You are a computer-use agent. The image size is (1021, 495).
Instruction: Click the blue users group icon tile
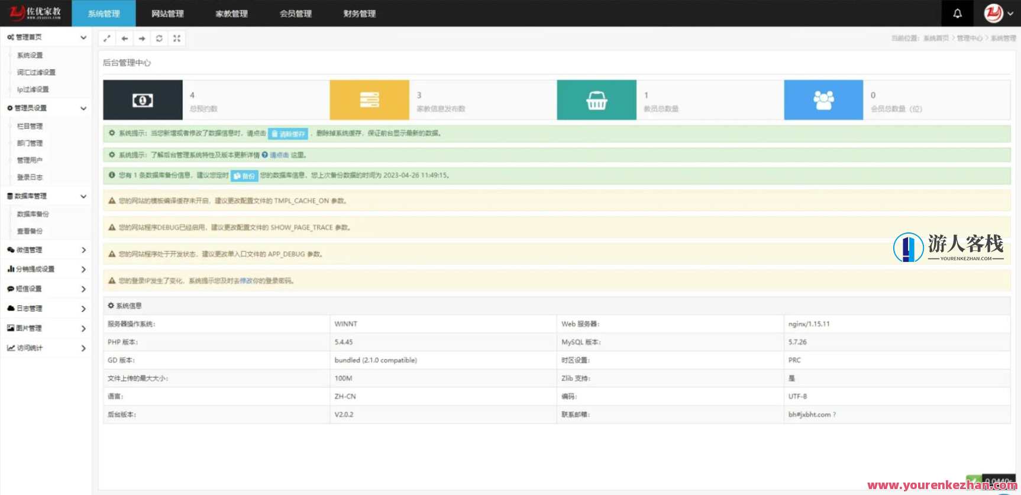pyautogui.click(x=823, y=100)
